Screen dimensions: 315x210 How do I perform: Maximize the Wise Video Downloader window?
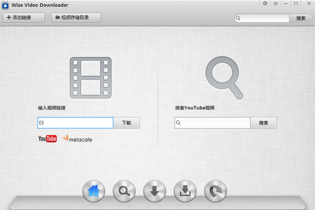click(296, 4)
